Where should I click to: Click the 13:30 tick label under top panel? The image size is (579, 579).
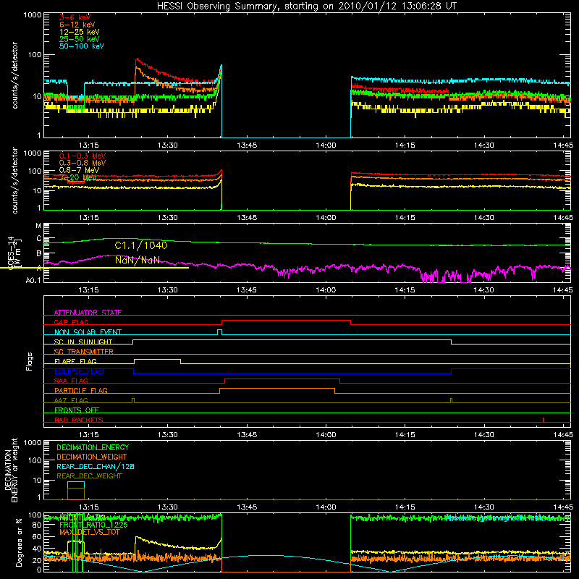(168, 145)
